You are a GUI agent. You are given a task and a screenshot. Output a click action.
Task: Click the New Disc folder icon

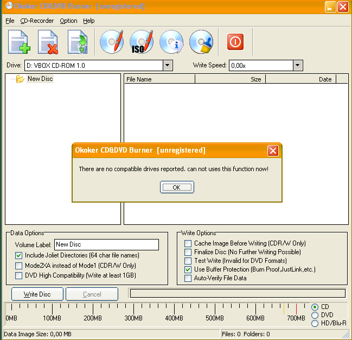[x=20, y=79]
